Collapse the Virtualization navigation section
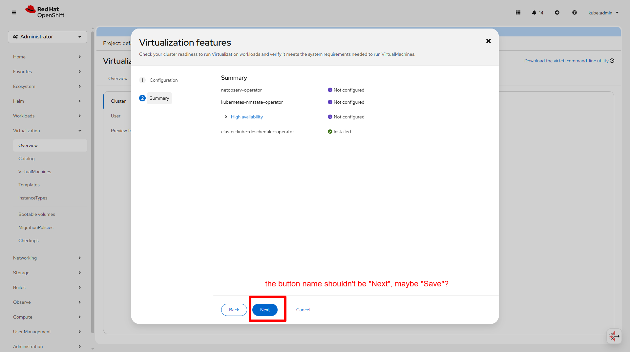The height and width of the screenshot is (352, 630). 48,131
